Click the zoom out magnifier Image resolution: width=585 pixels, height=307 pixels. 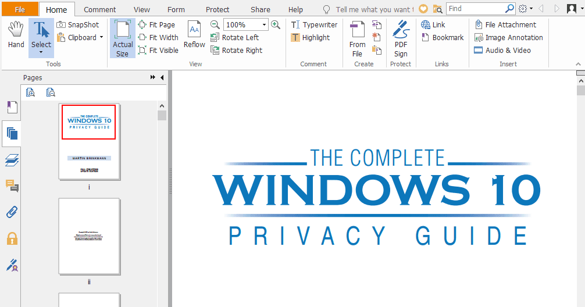tap(215, 24)
